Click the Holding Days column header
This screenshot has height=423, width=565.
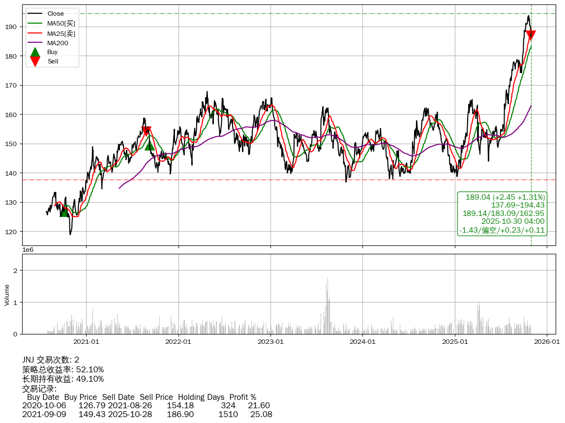coord(201,397)
